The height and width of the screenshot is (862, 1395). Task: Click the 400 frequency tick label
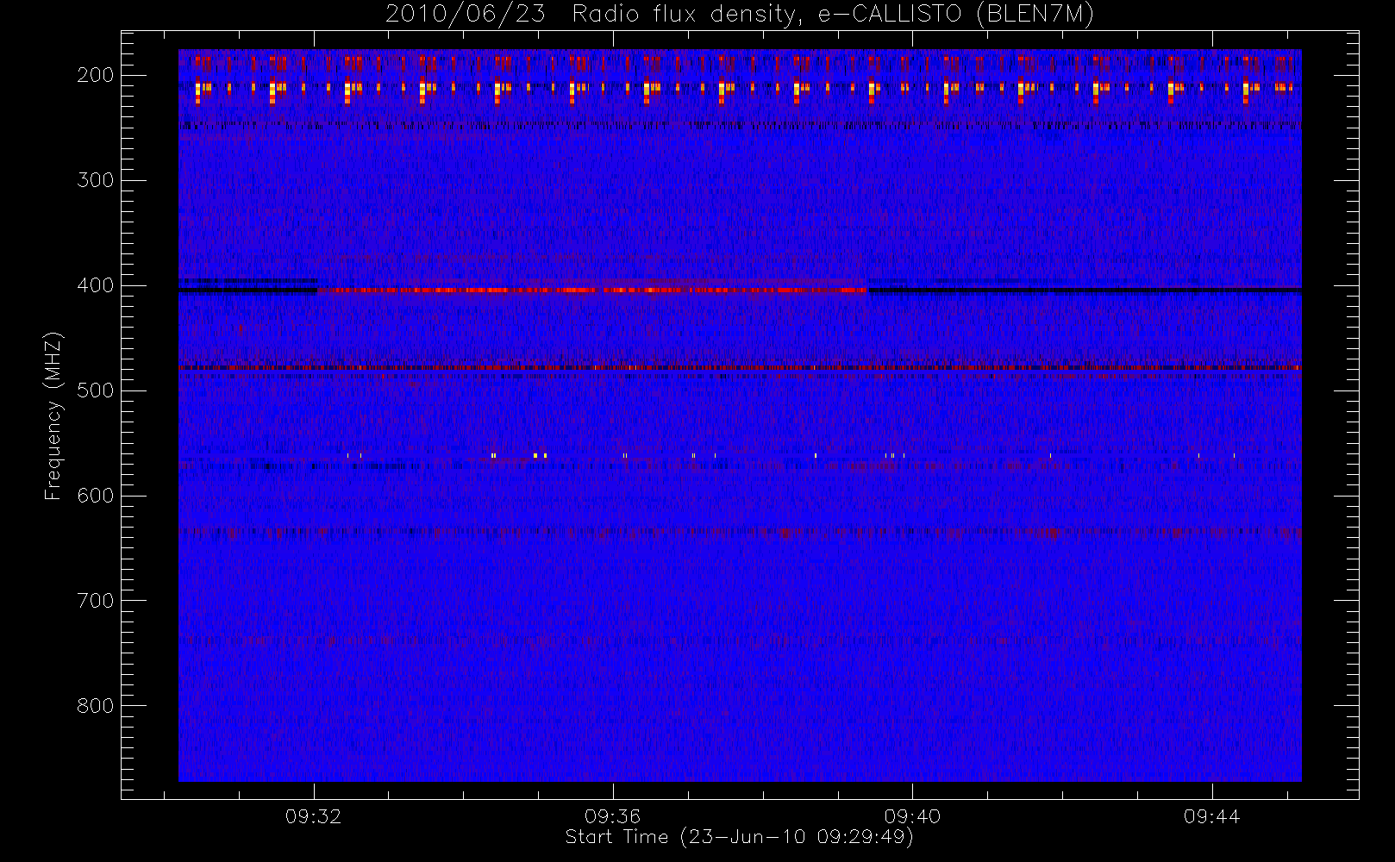tap(95, 285)
